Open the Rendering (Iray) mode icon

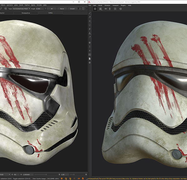pos(90,55)
